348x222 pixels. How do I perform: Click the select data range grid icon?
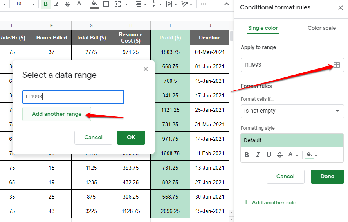click(x=337, y=65)
